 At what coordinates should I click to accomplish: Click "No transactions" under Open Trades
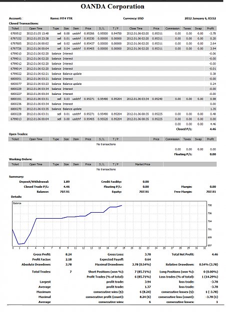point(106,144)
